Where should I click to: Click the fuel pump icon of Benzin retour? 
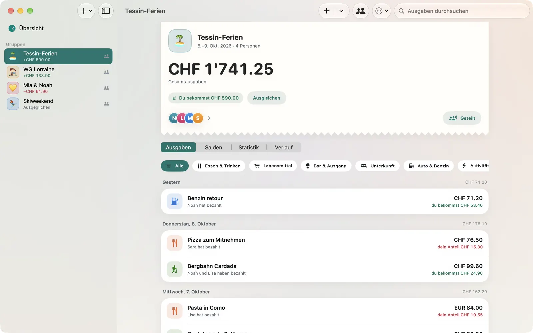pyautogui.click(x=175, y=201)
